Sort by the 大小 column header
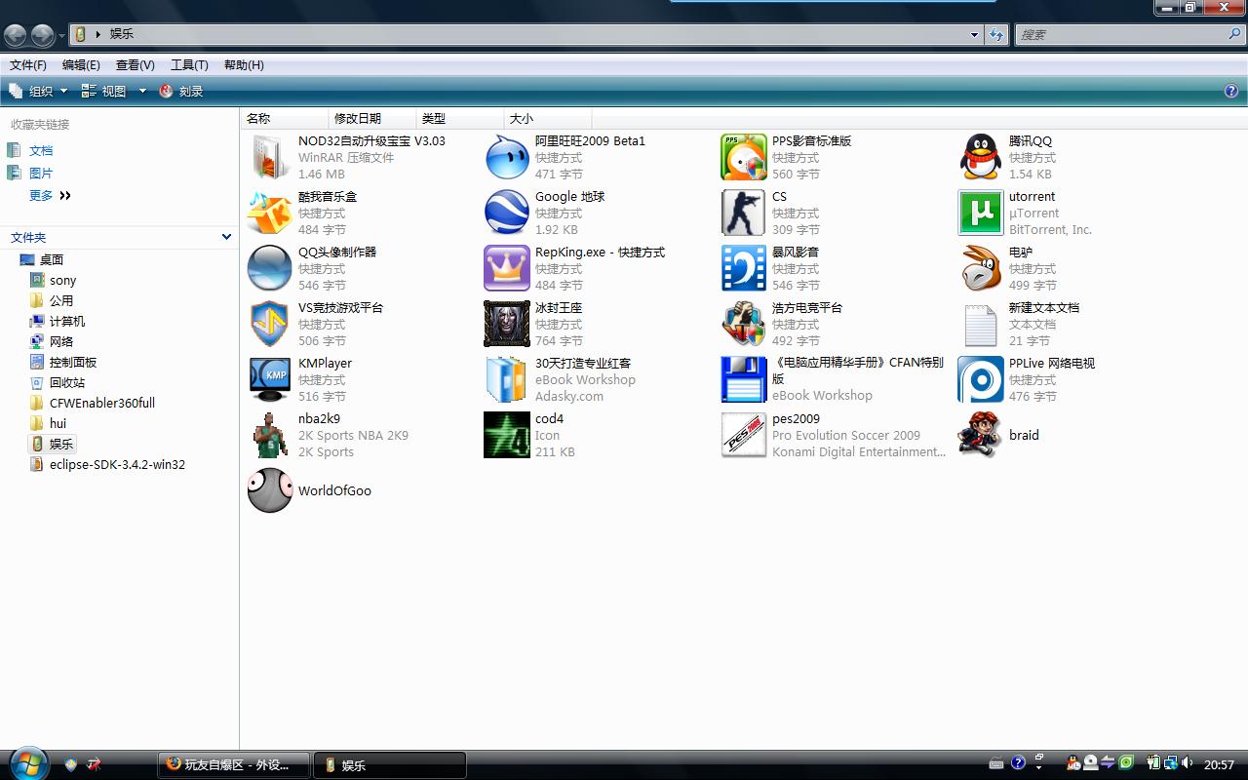1248x780 pixels. tap(547, 118)
